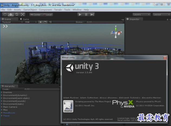Select the Misc object

tap(5, 110)
